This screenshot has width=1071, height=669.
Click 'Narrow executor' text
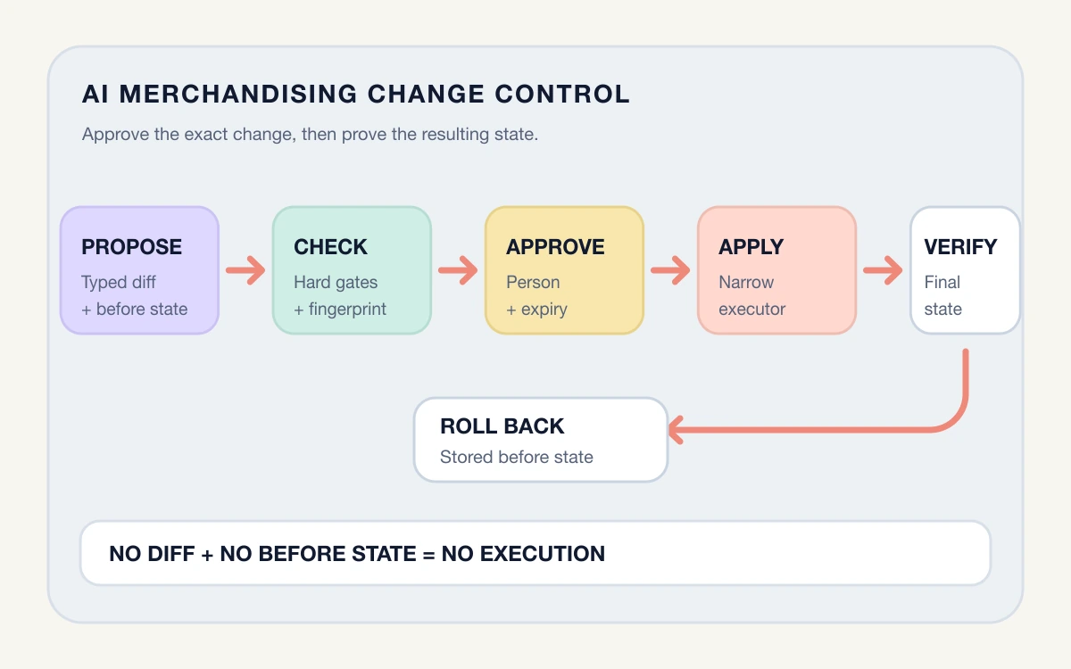(752, 295)
